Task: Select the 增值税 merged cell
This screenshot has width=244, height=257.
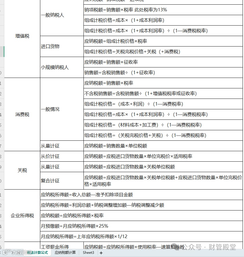Action: tap(22, 36)
